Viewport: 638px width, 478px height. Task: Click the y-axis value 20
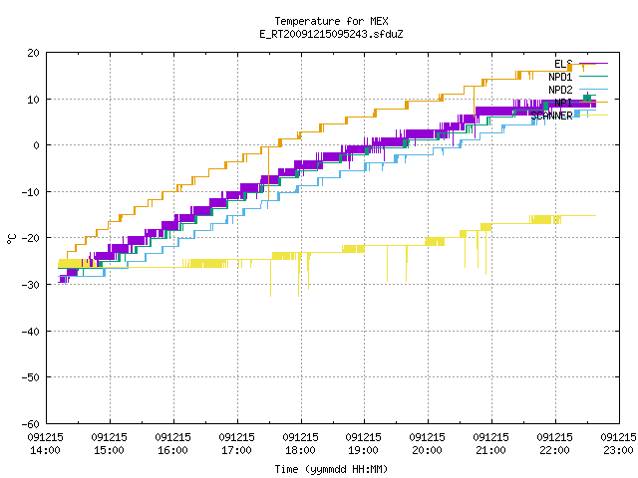tap(34, 53)
